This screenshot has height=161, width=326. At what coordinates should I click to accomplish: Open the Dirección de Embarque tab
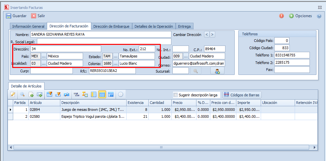(x=112, y=26)
